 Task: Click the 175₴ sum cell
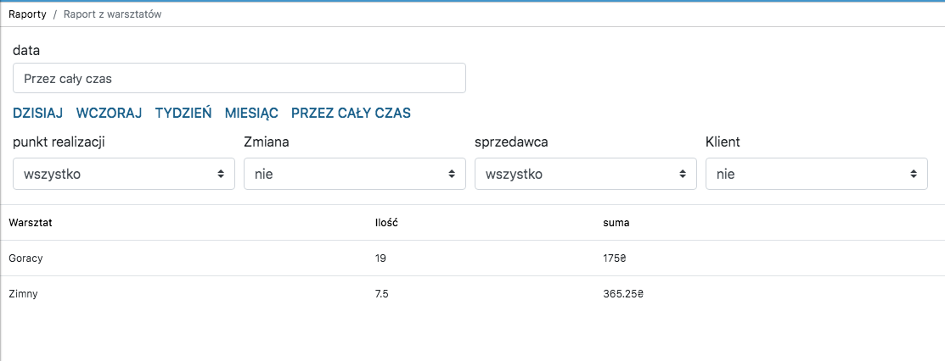[614, 258]
